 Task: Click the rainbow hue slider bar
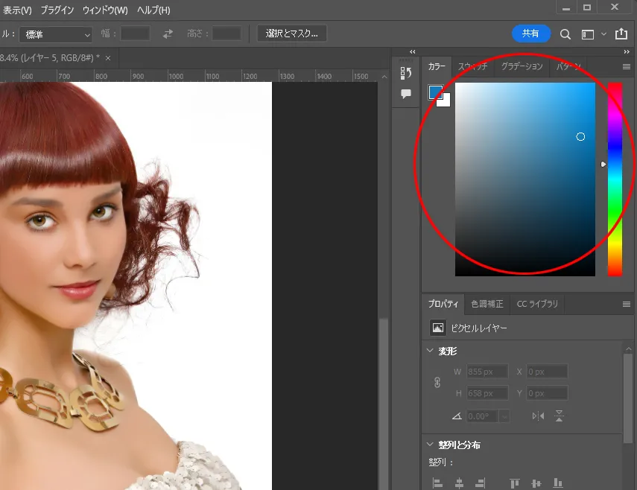(x=615, y=179)
